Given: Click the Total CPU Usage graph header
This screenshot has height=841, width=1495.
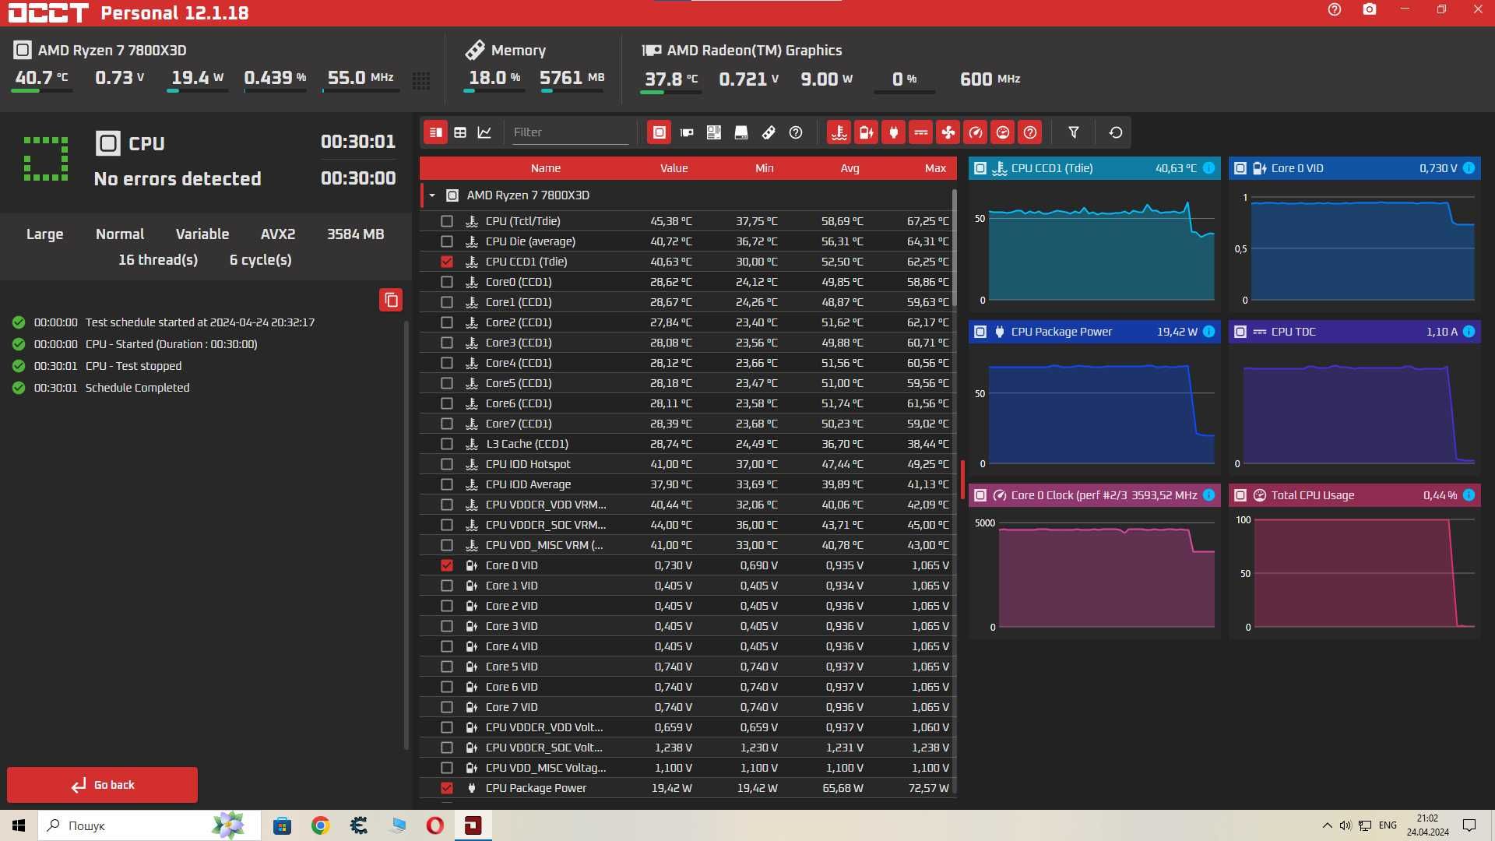Looking at the screenshot, I should point(1354,495).
